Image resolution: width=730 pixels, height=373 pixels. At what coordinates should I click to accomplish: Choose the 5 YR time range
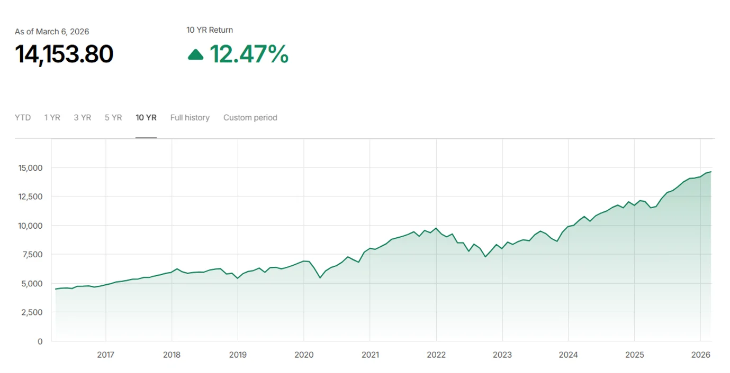coord(113,117)
